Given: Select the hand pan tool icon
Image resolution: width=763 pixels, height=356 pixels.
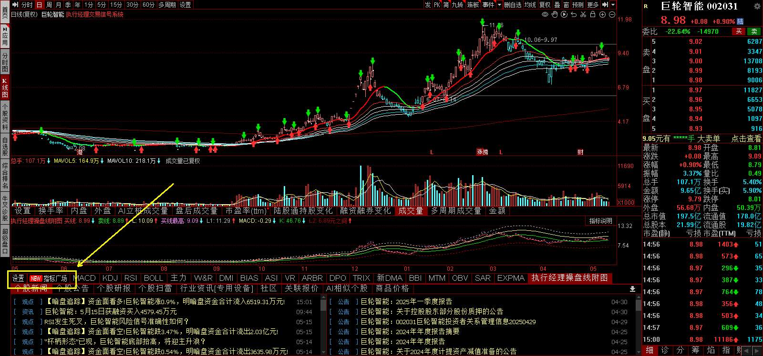Looking at the screenshot, I should point(555,15).
